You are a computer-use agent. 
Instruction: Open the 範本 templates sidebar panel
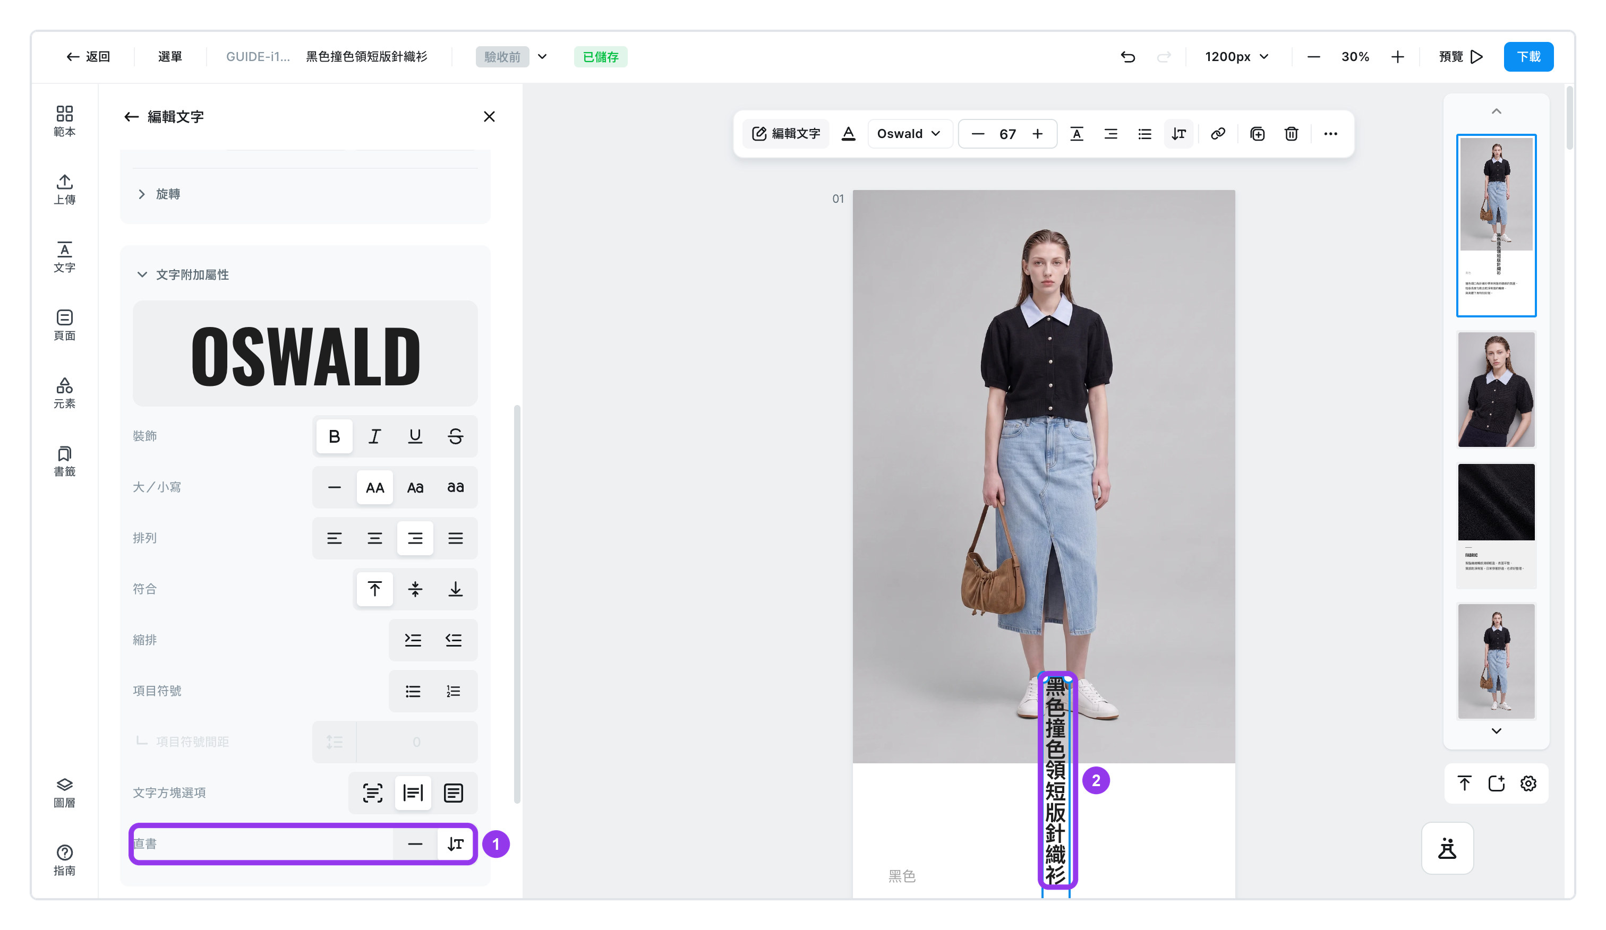[64, 121]
